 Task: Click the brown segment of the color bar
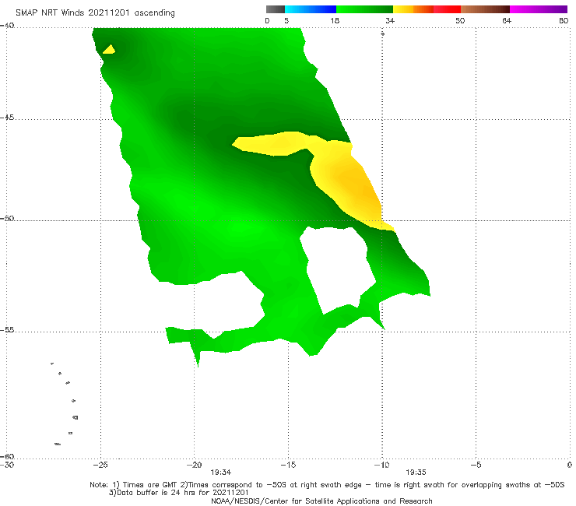point(485,9)
